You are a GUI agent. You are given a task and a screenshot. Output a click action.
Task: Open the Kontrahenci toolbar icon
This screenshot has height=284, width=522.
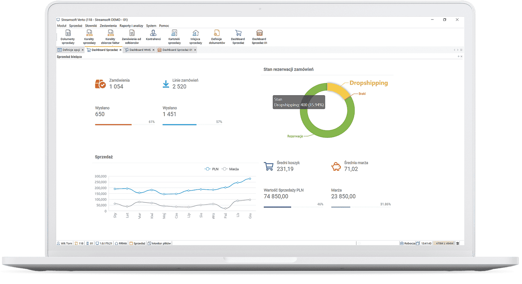click(153, 36)
